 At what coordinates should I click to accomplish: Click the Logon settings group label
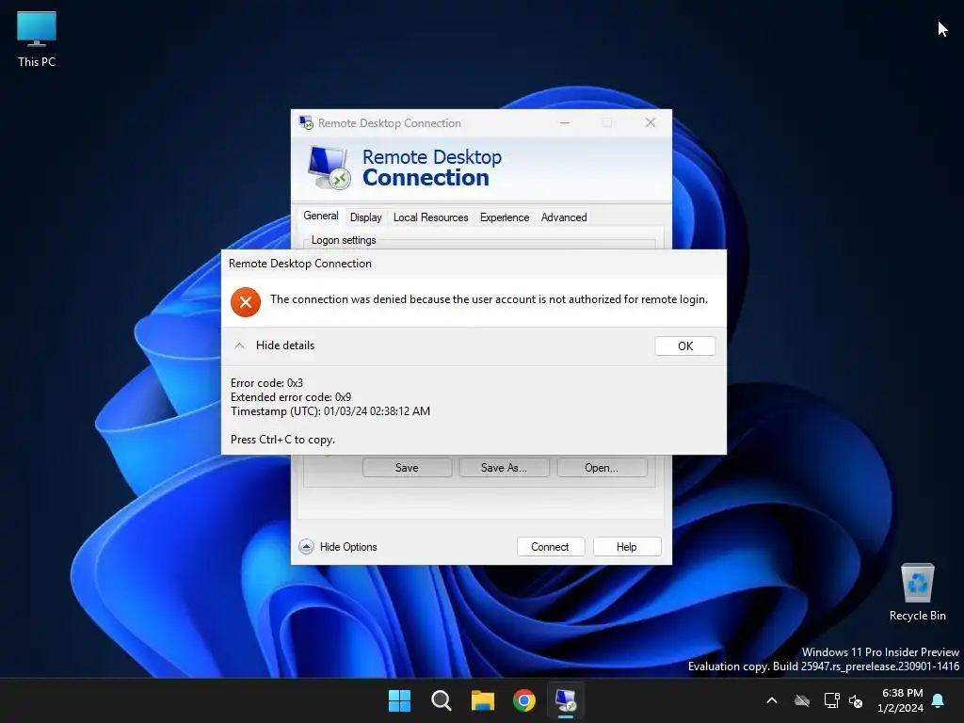344,240
